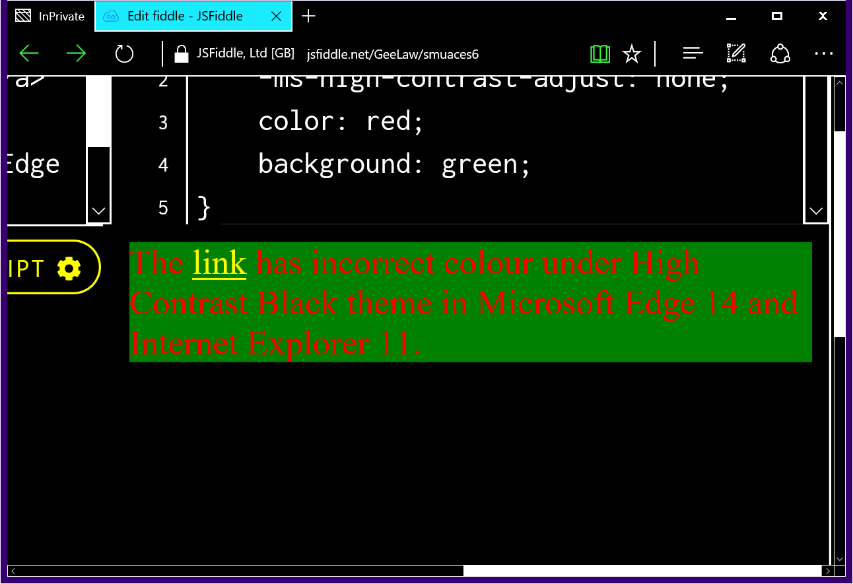Click the closing brace on line 5
Screen dimensions: 853x584
pyautogui.click(x=203, y=207)
